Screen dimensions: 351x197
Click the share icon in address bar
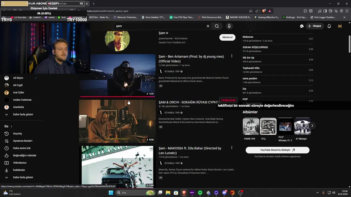[257, 11]
